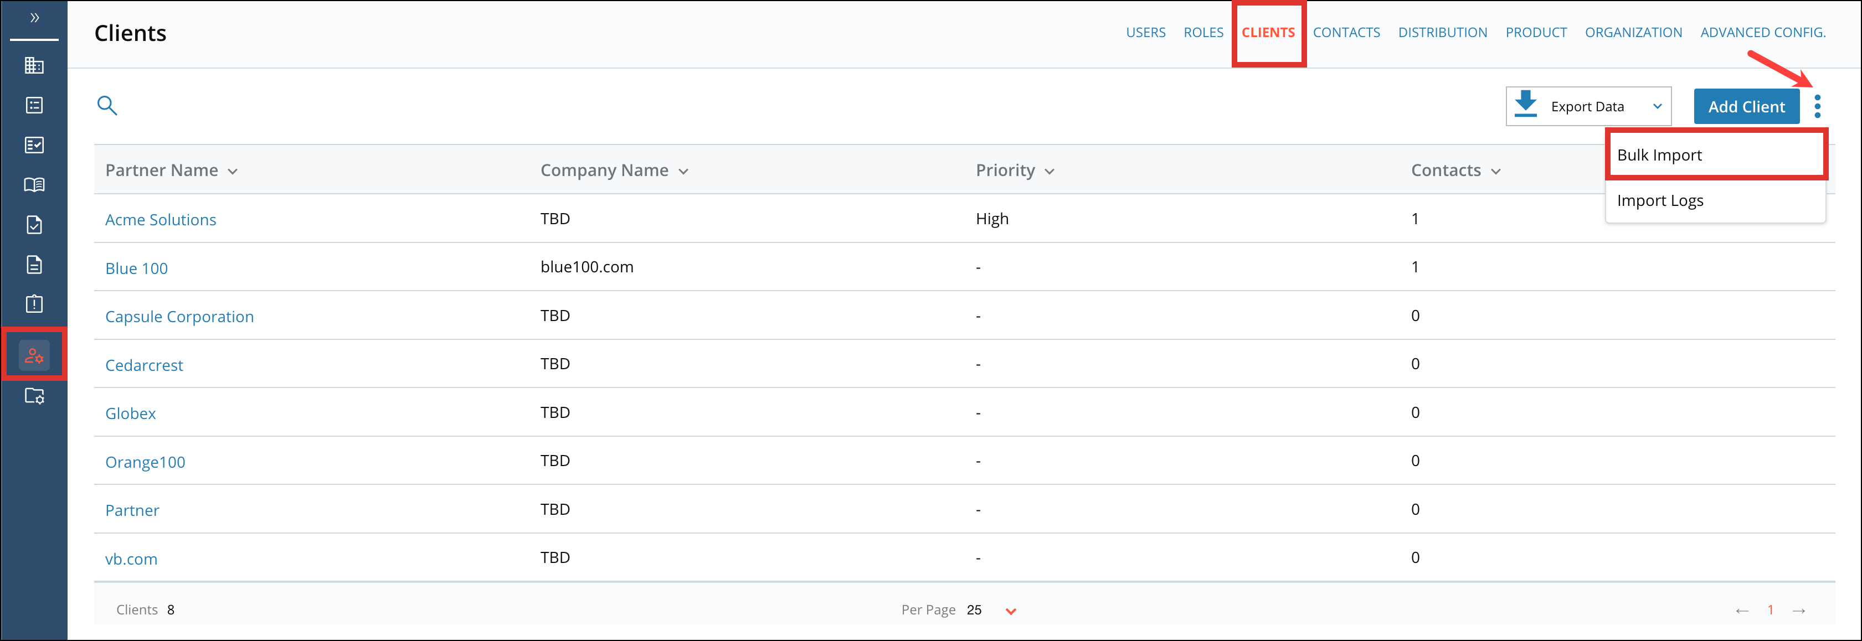Switch to DISTRIBUTION tab

(1443, 33)
